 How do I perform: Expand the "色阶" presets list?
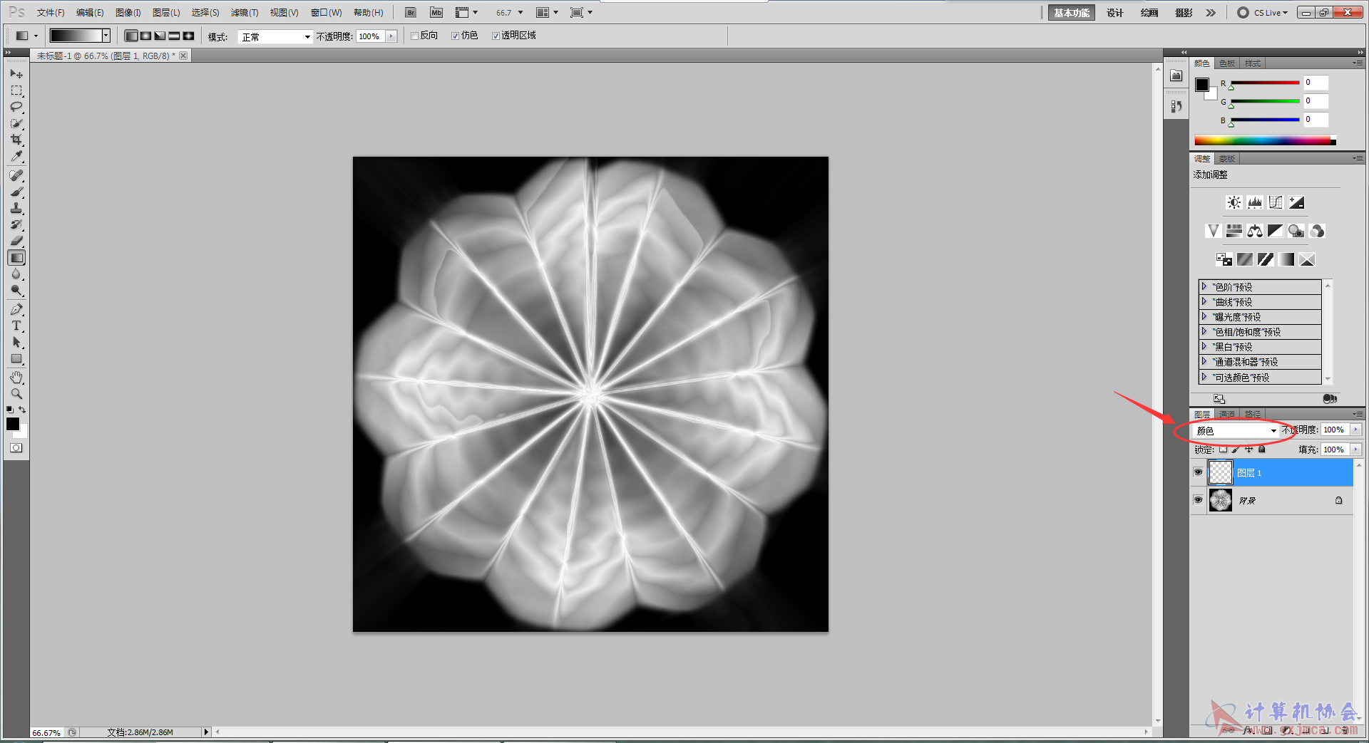point(1204,287)
